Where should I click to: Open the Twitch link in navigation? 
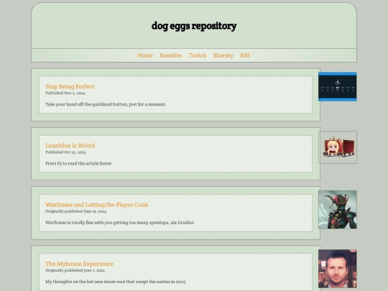pos(198,55)
